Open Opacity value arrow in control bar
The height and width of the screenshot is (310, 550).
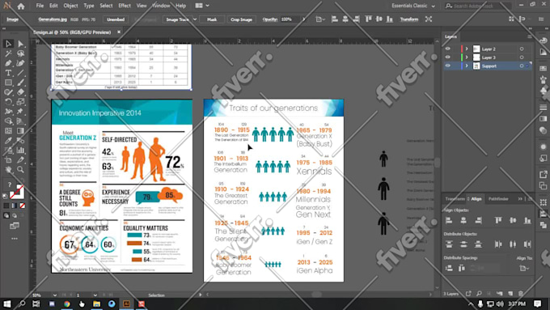(x=303, y=19)
